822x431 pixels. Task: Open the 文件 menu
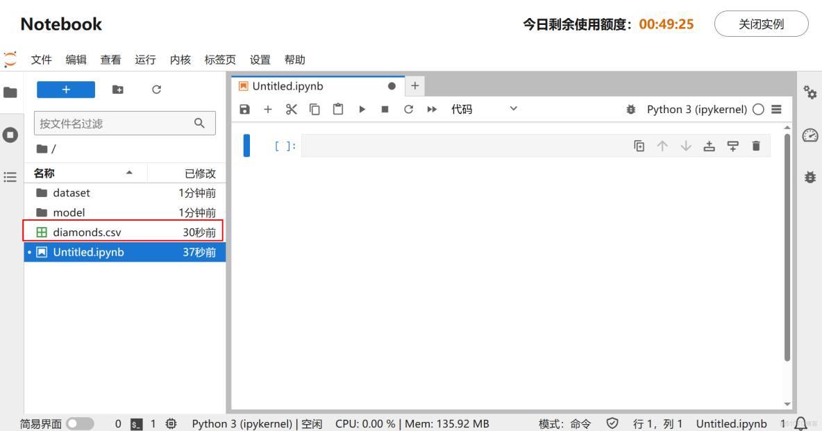[x=41, y=60]
